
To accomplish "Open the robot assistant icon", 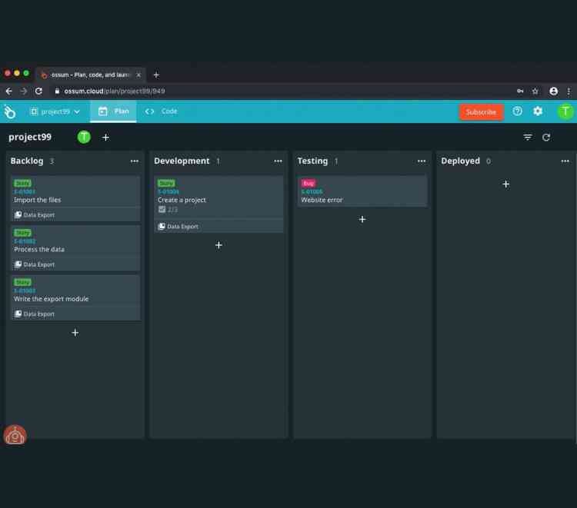I will tap(15, 436).
